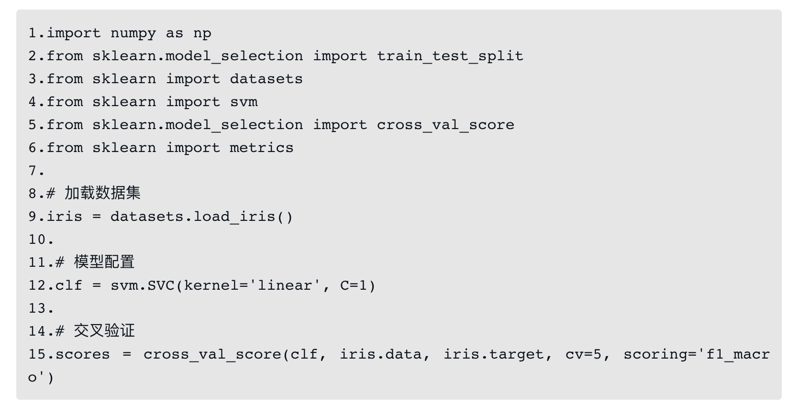The image size is (800, 415).
Task: Click the word 'metrics' in line 6
Action: (x=261, y=148)
